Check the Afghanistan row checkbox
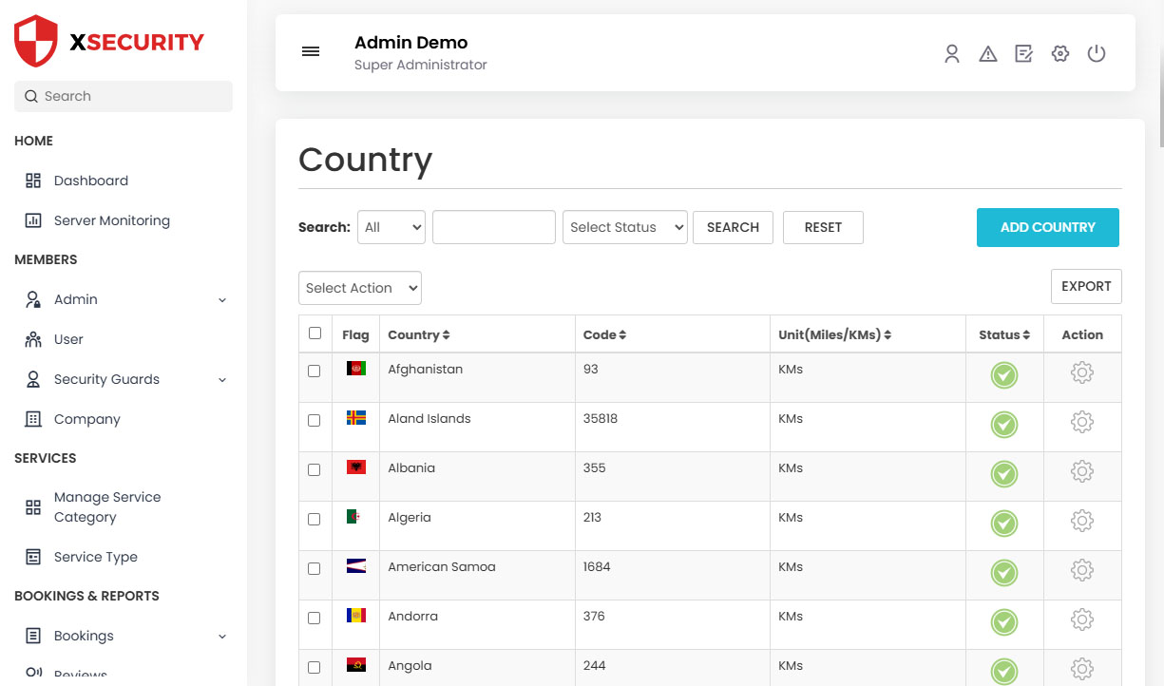1164x686 pixels. 315,372
